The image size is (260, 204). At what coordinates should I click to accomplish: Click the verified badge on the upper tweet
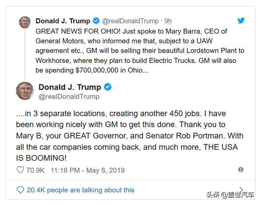click(x=96, y=21)
